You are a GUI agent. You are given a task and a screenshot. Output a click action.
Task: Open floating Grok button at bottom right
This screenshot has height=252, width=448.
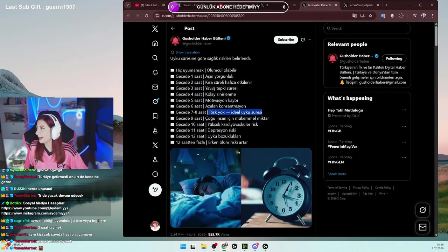click(x=422, y=210)
